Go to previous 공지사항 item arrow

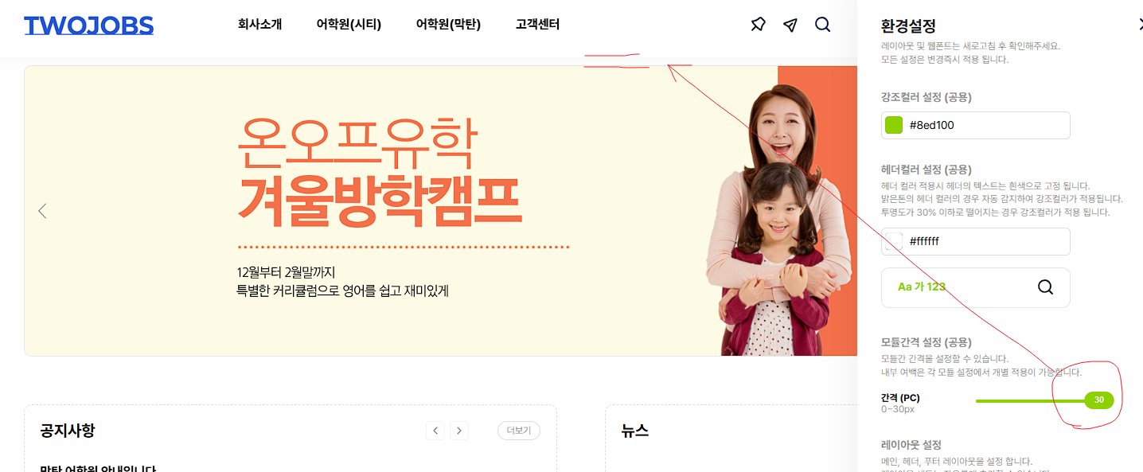point(435,431)
